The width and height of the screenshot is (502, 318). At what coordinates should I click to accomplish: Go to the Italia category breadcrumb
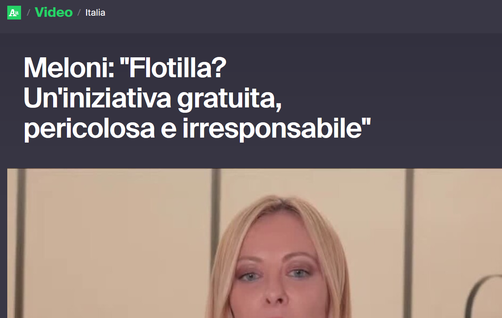[95, 13]
